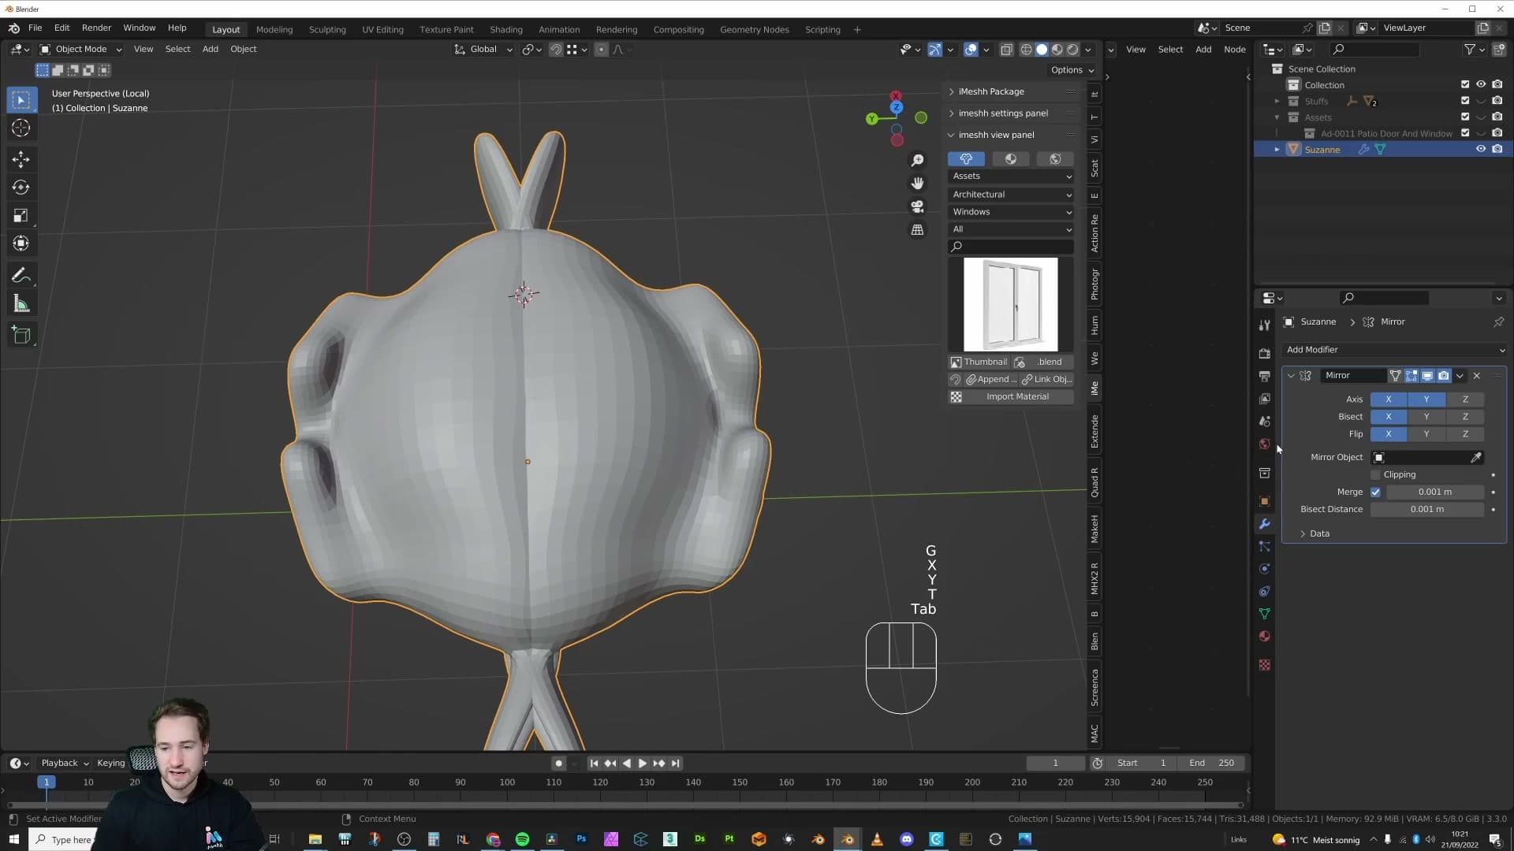Activate the Scale tool
Image resolution: width=1514 pixels, height=851 pixels.
(21, 216)
